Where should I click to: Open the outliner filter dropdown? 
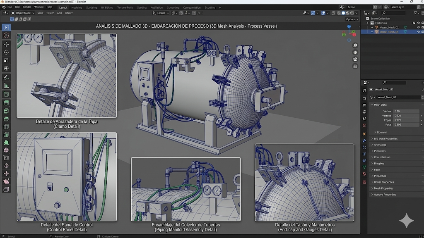[416, 13]
